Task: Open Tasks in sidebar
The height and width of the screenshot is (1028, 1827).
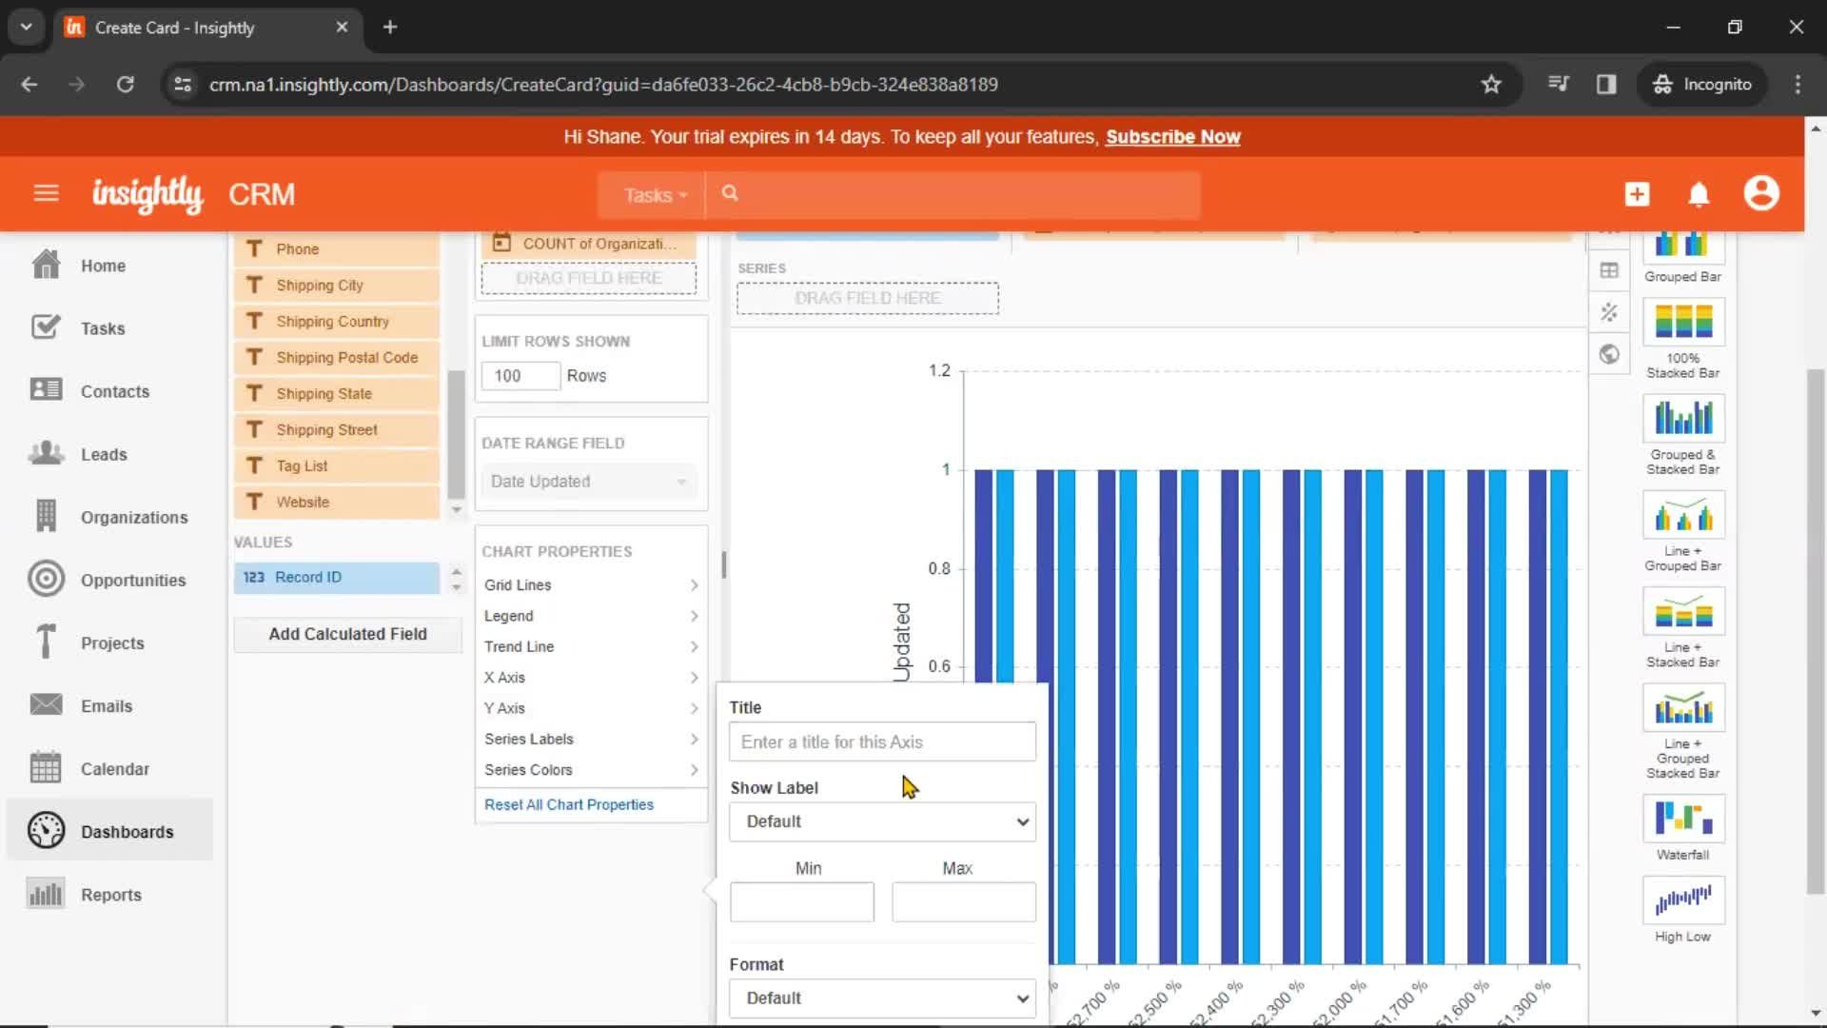Action: pyautogui.click(x=103, y=328)
